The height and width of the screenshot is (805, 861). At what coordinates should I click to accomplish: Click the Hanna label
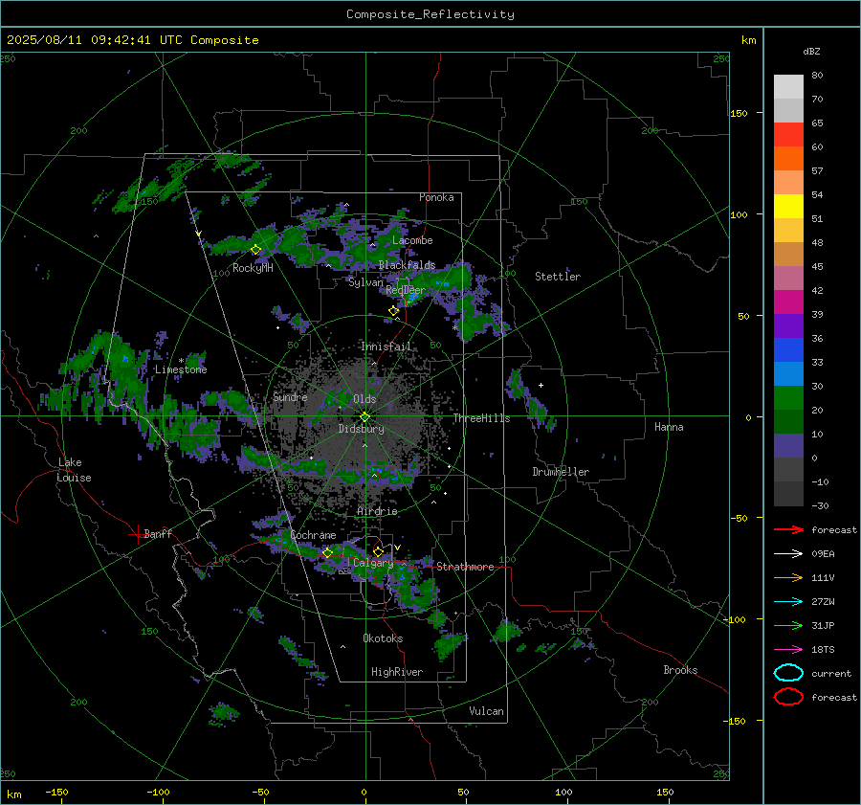669,427
